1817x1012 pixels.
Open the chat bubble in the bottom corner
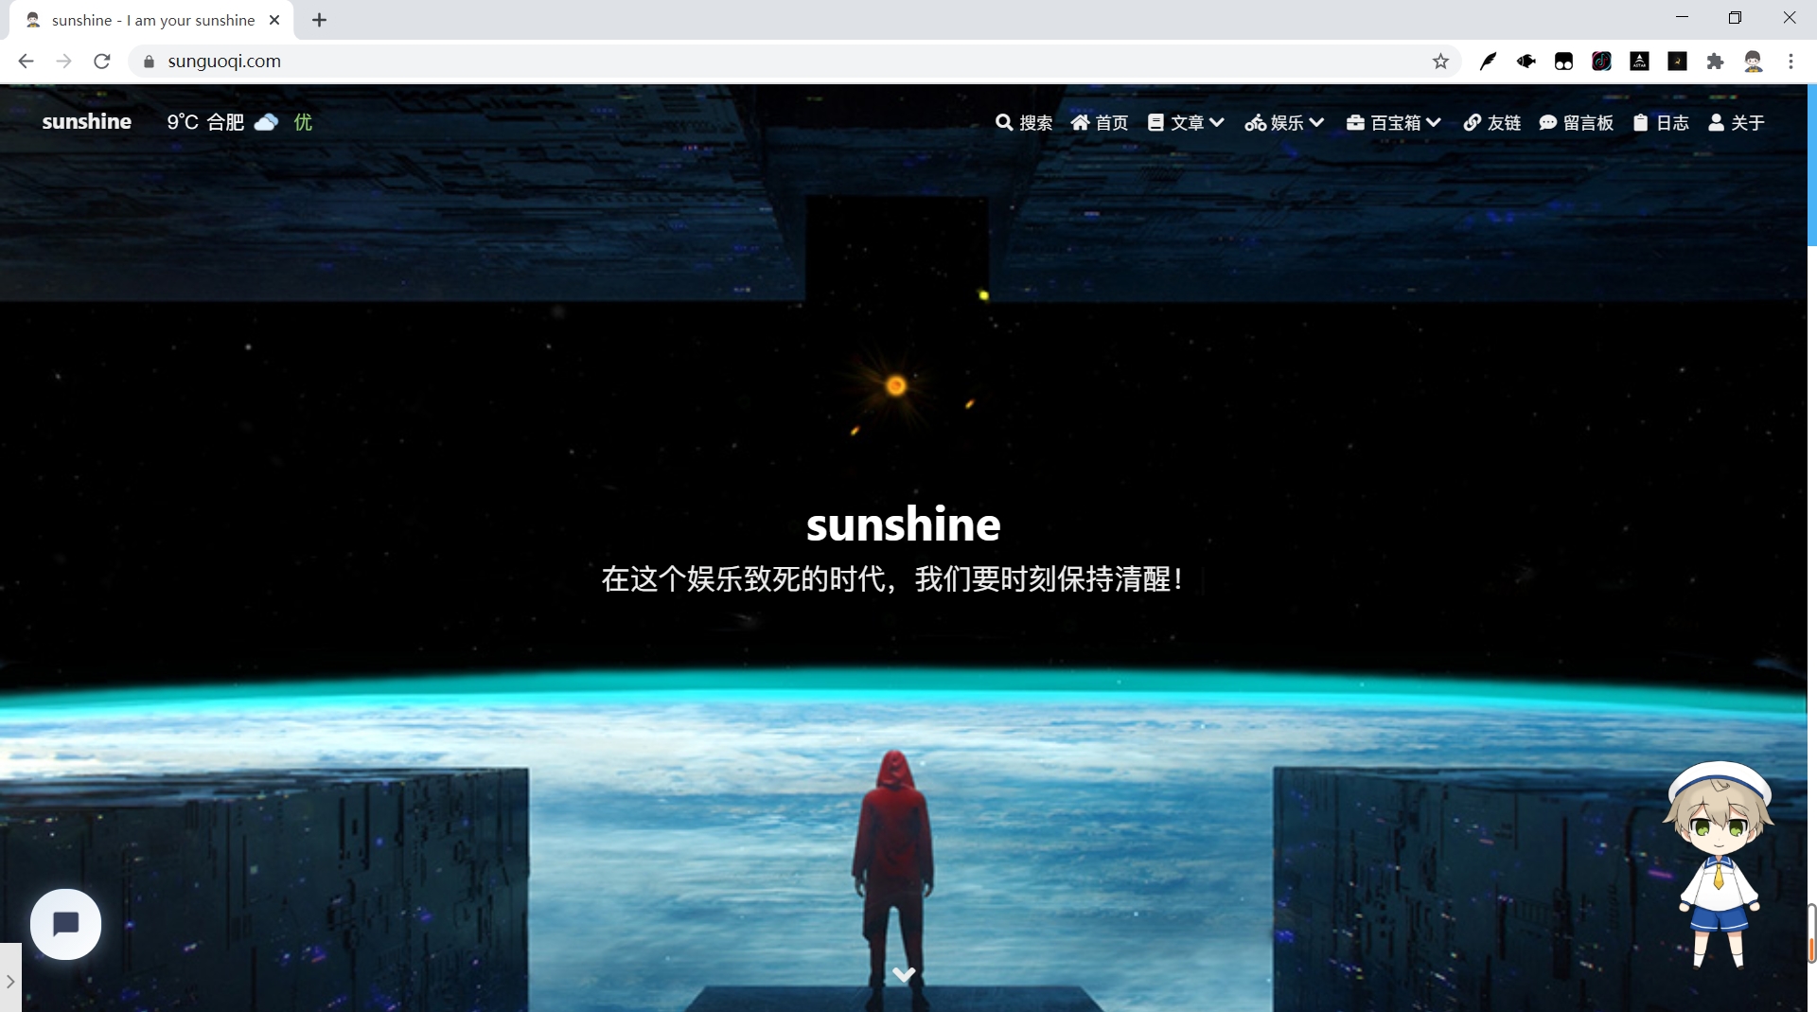[65, 924]
